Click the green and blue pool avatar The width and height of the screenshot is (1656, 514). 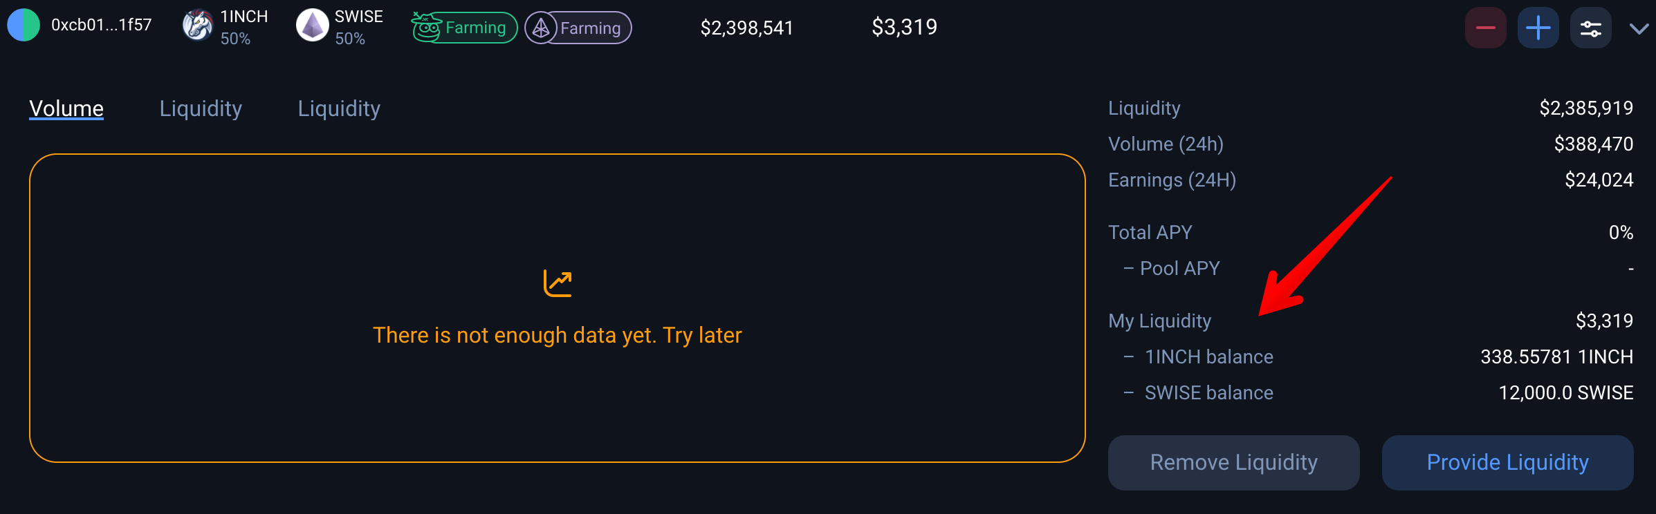click(x=24, y=25)
